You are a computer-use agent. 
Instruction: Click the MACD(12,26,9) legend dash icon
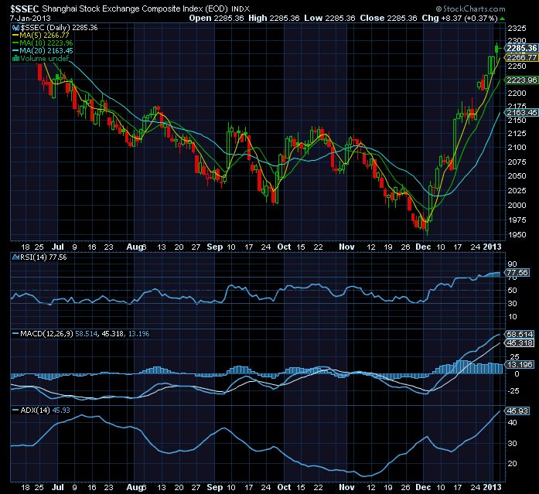pyautogui.click(x=15, y=333)
